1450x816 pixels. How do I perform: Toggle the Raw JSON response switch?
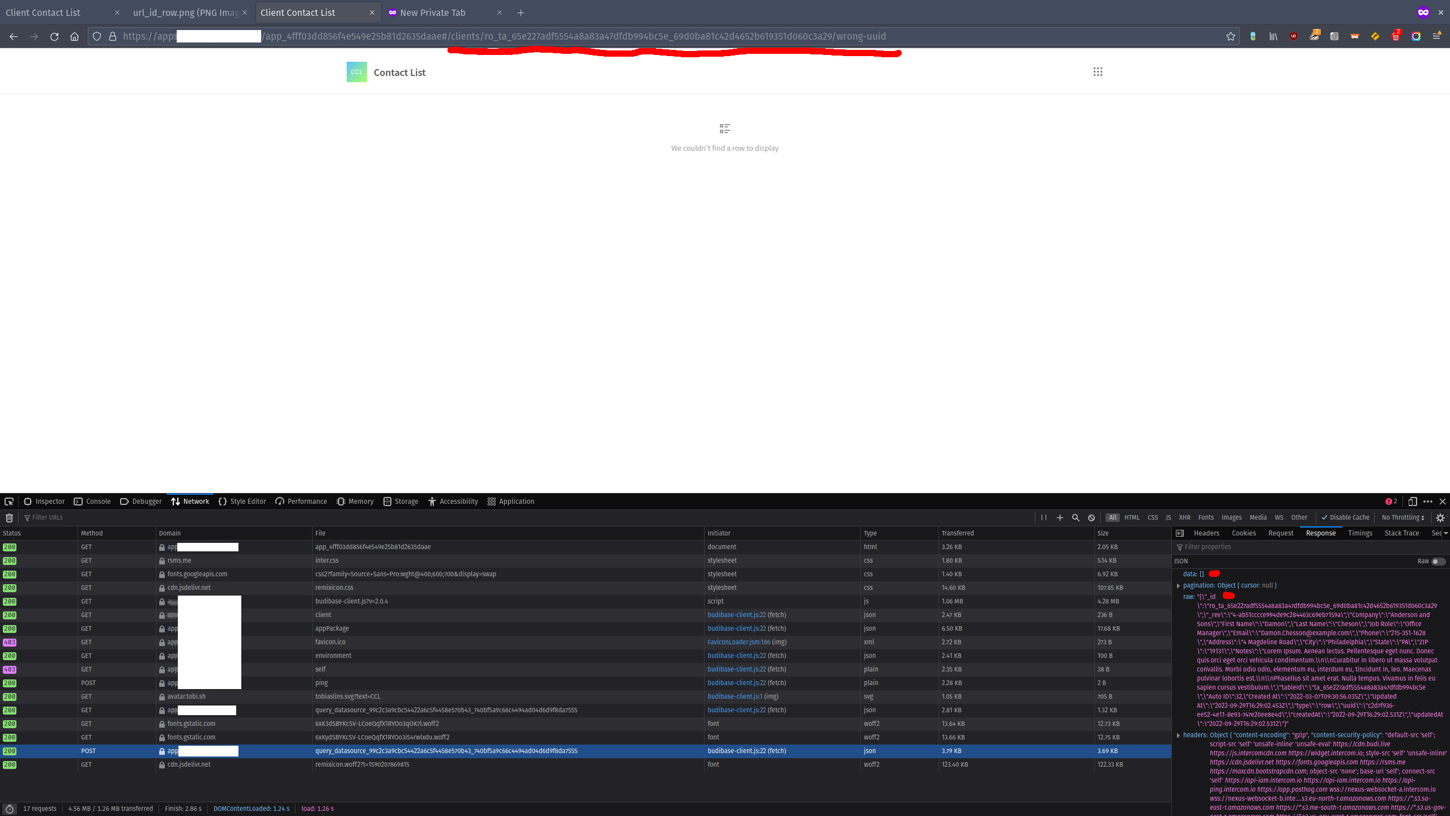(x=1438, y=561)
